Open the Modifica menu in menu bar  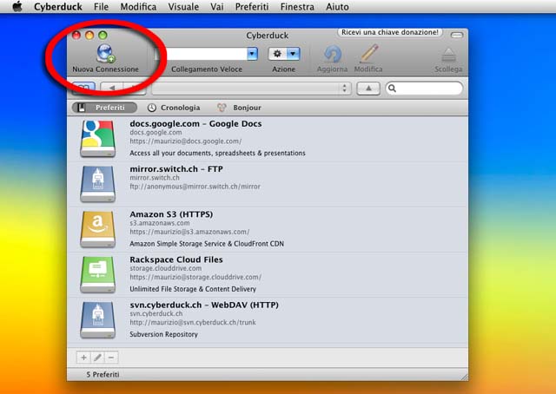(x=138, y=7)
